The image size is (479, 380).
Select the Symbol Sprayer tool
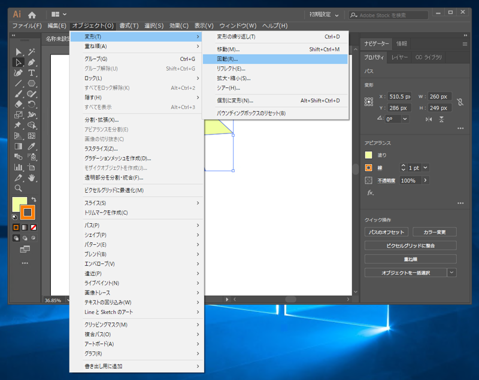tap(32, 157)
